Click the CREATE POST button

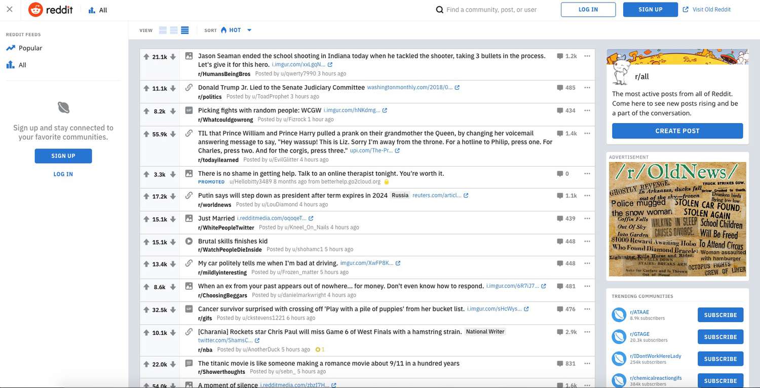677,131
